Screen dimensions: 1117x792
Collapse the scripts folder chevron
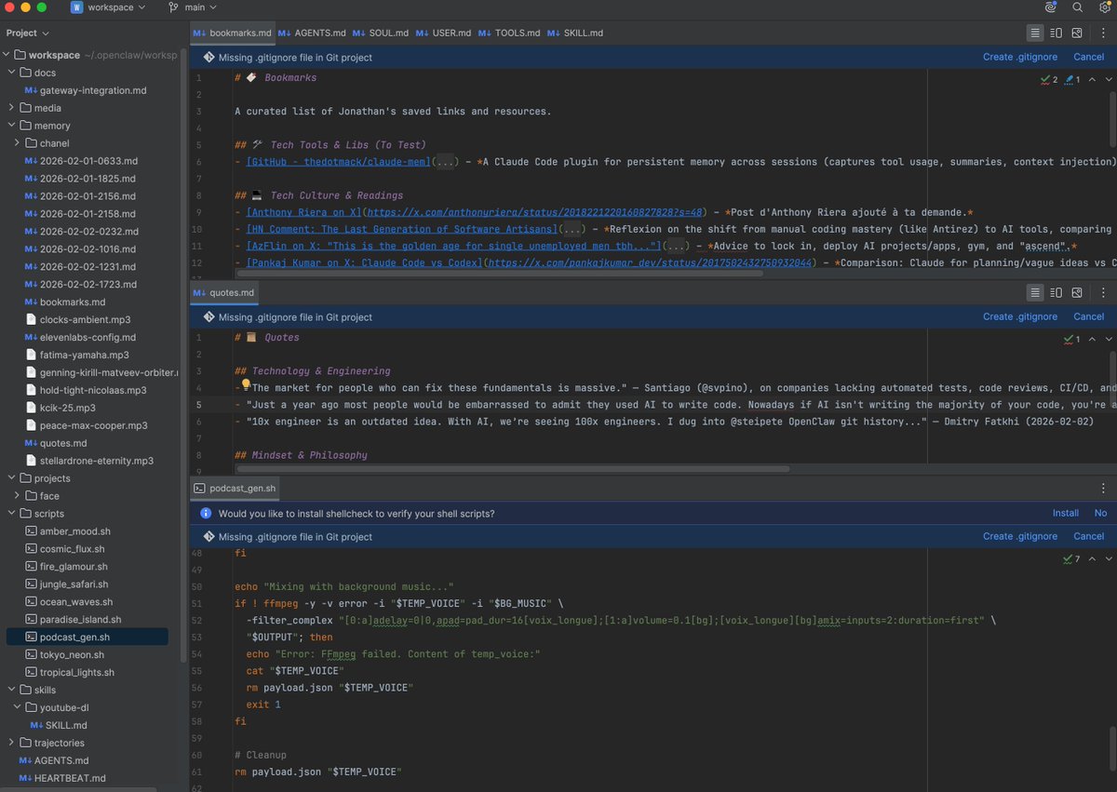coord(11,514)
